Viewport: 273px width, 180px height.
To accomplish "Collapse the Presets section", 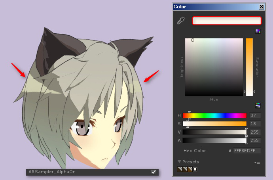I will click(x=180, y=162).
